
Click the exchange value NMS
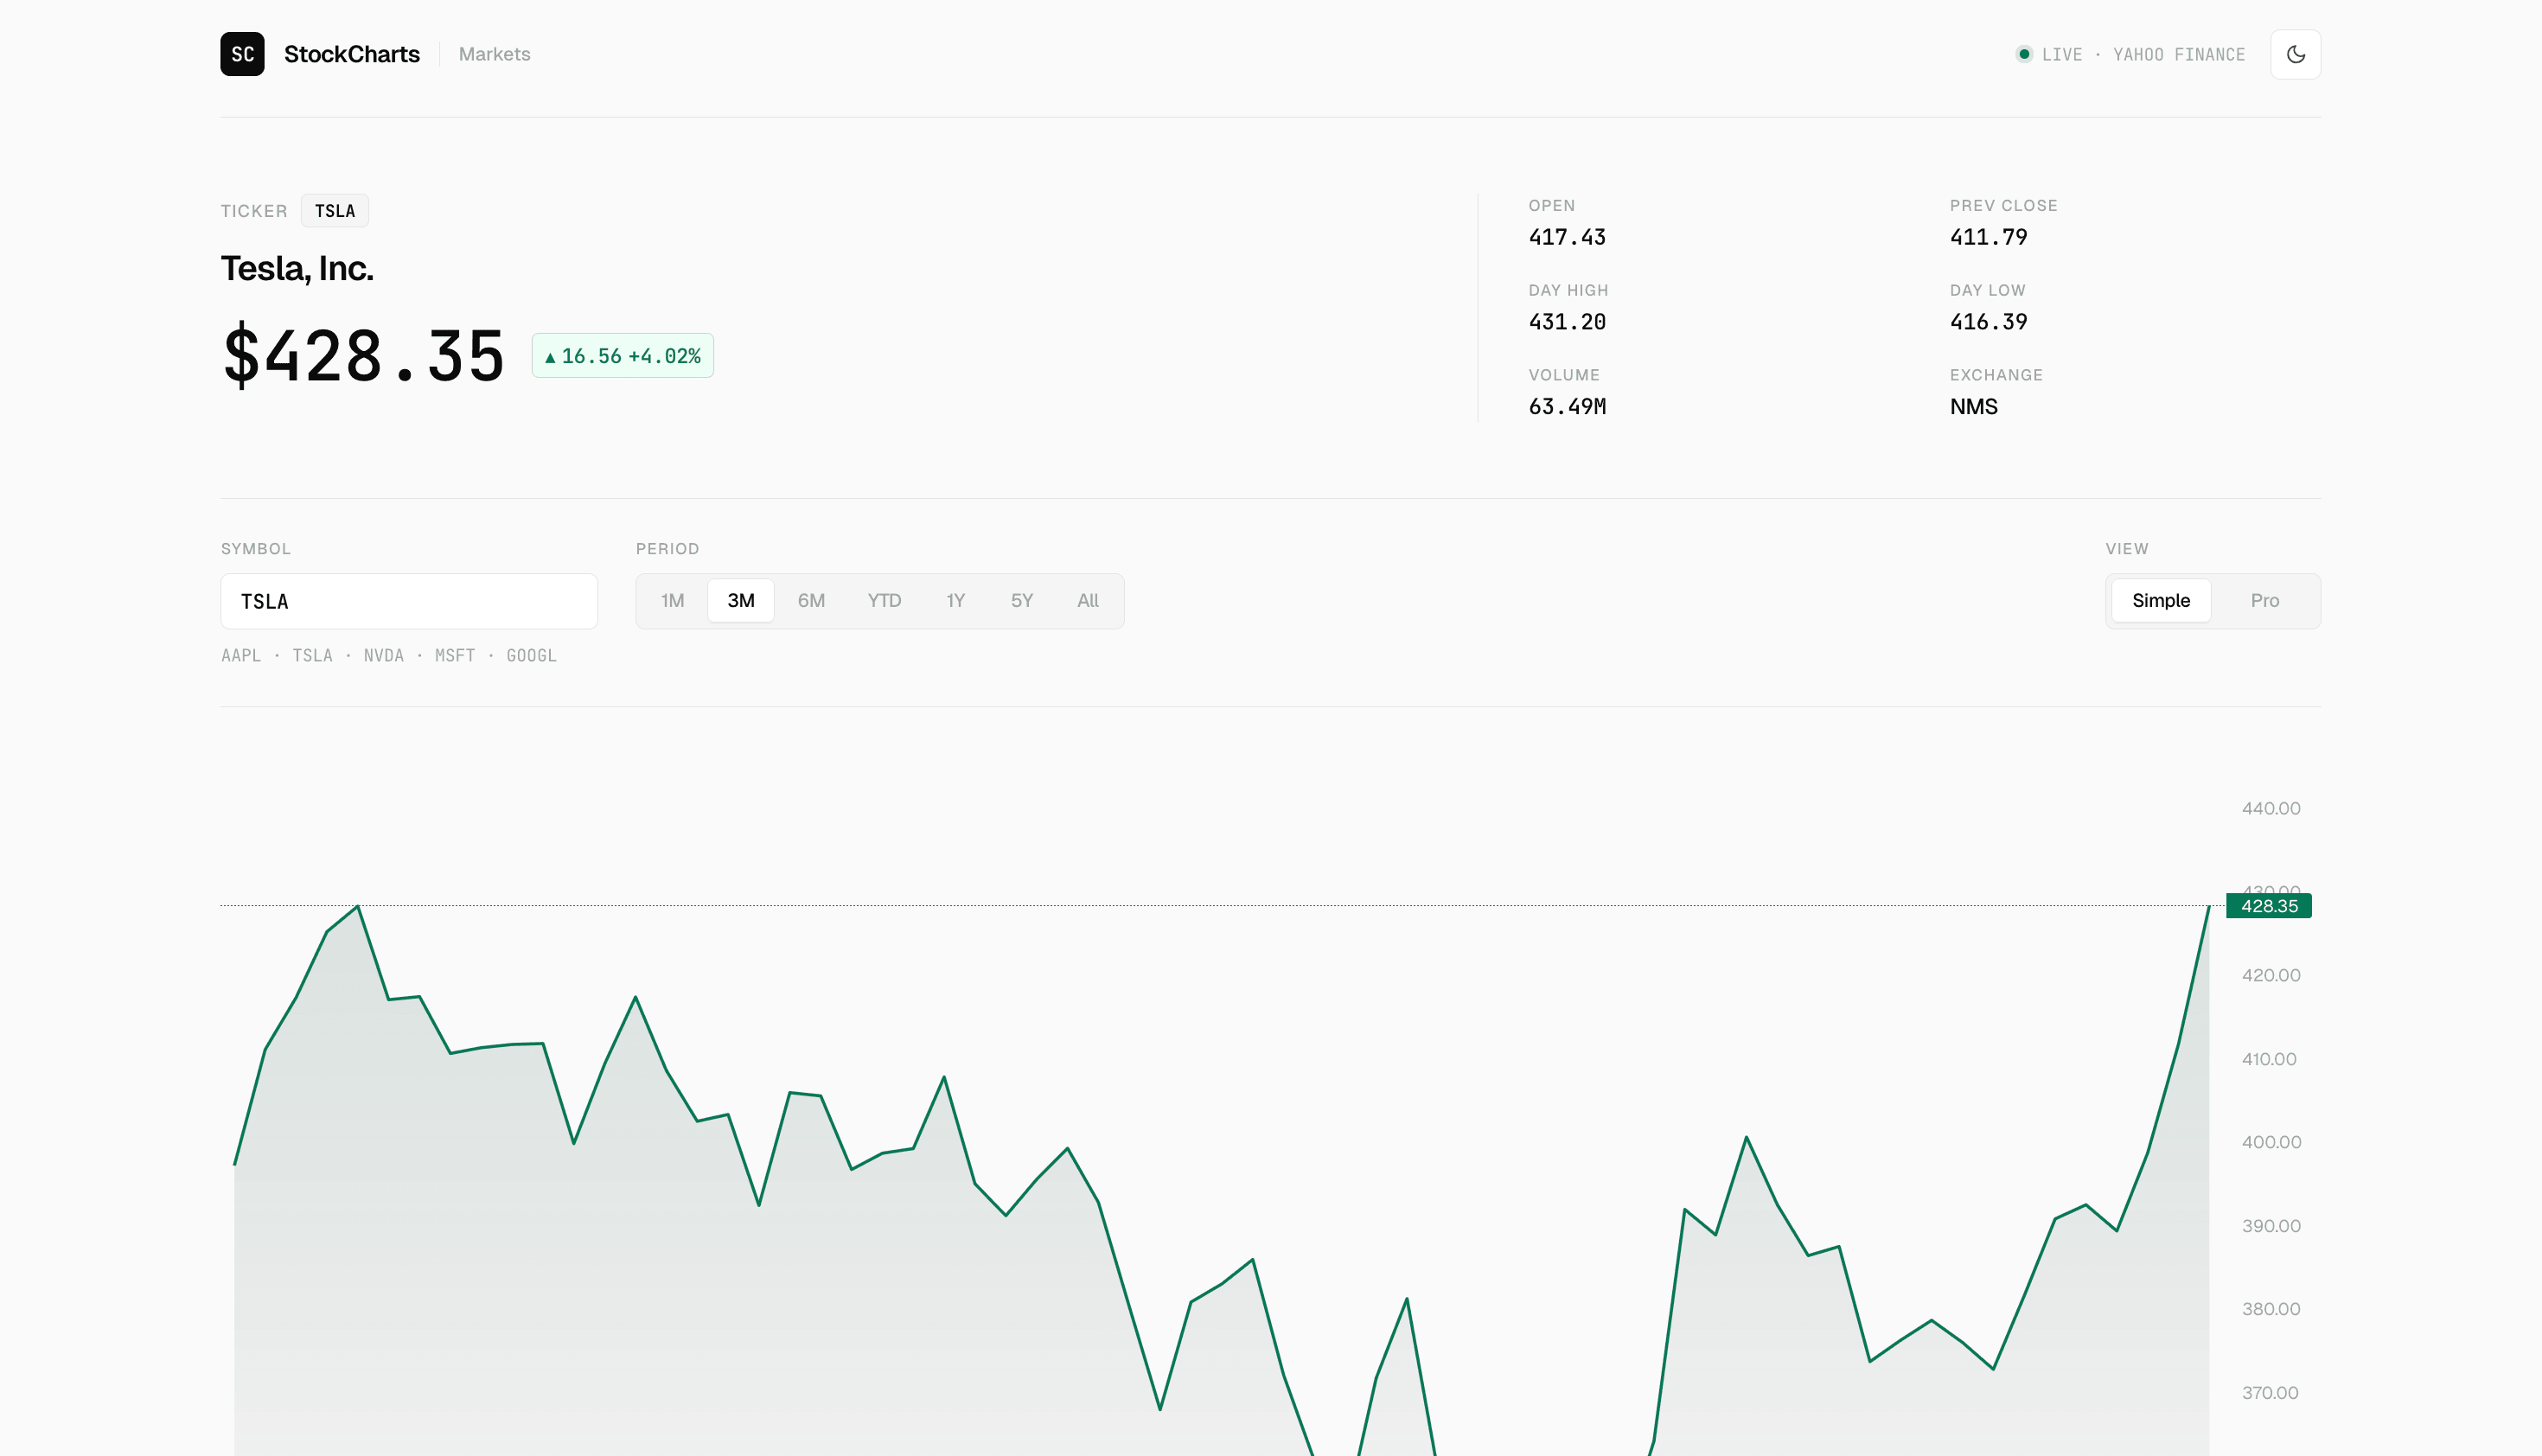point(1973,406)
